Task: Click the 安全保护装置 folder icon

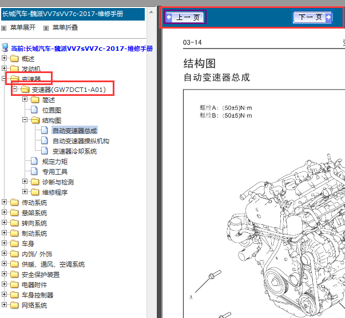Action: coord(14,274)
